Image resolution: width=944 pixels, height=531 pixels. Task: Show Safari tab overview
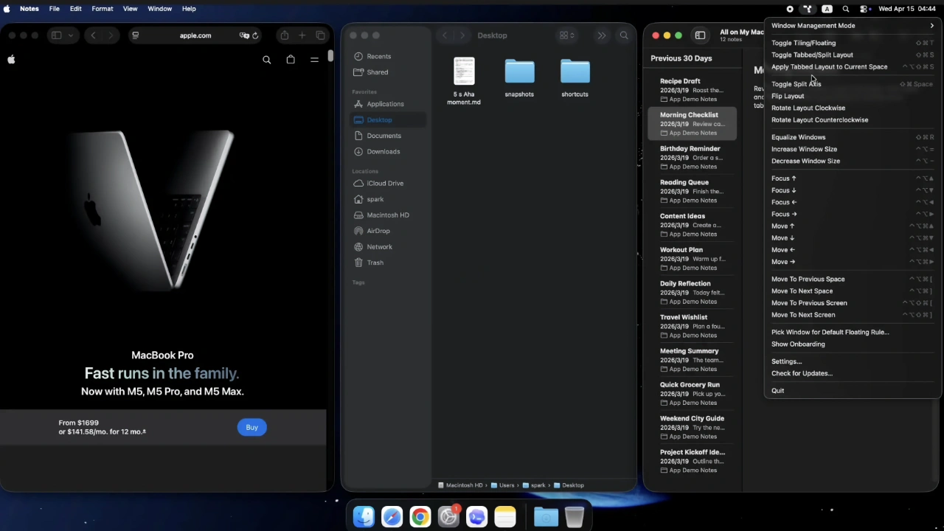point(320,35)
